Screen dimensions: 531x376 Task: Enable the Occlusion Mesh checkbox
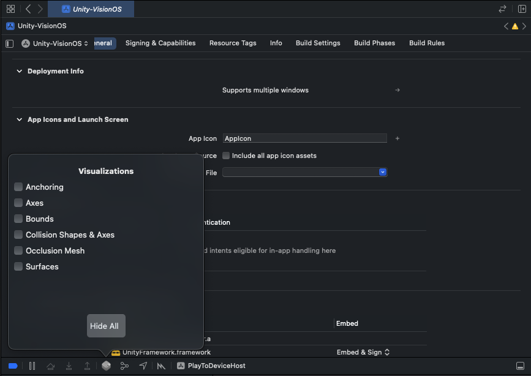(x=18, y=250)
